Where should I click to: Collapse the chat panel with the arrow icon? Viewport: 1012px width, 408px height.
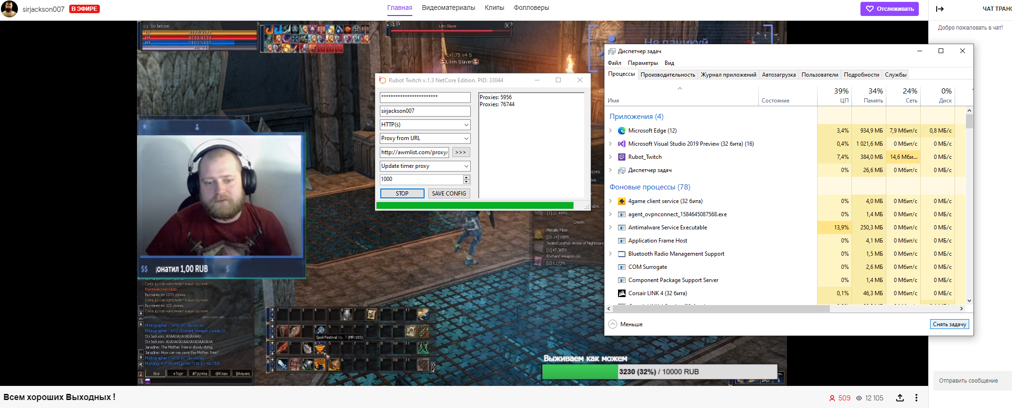tap(940, 8)
